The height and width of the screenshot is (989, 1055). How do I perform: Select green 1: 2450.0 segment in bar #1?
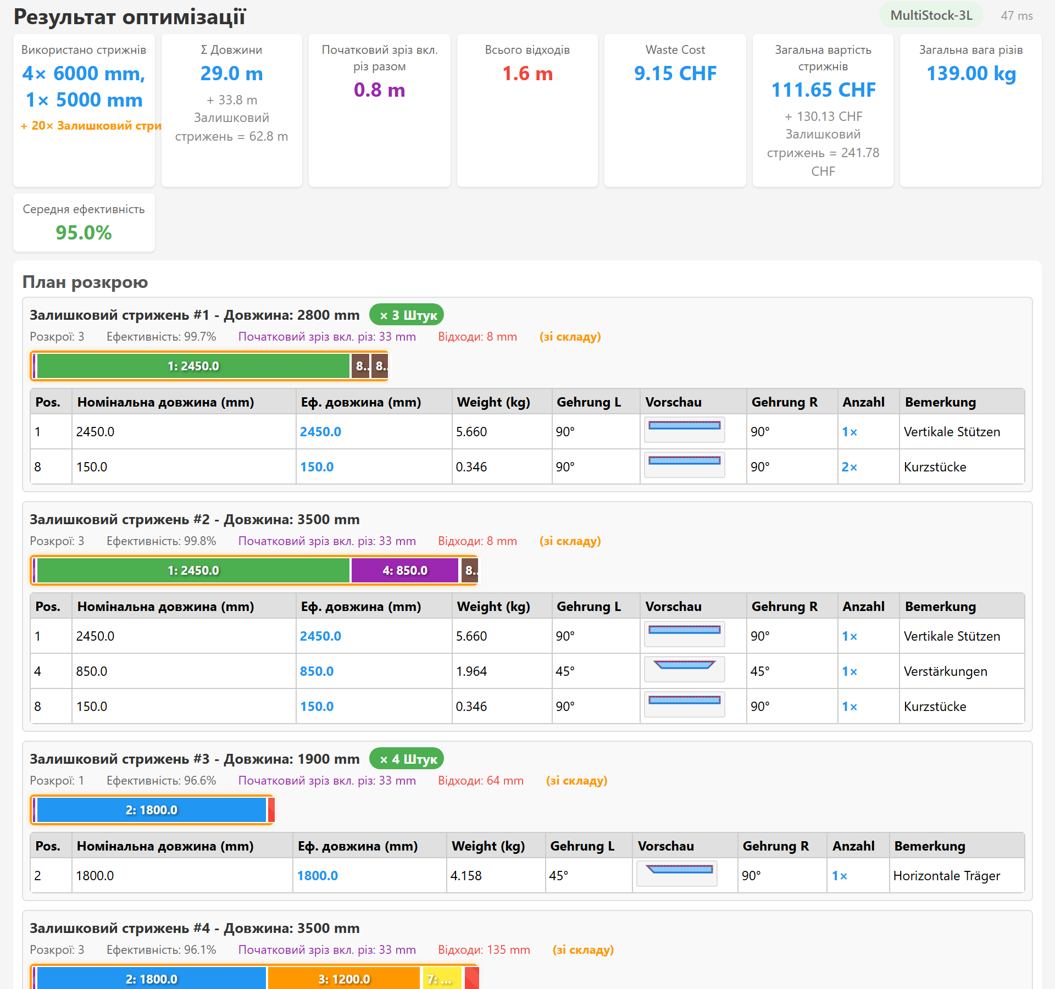(x=193, y=366)
